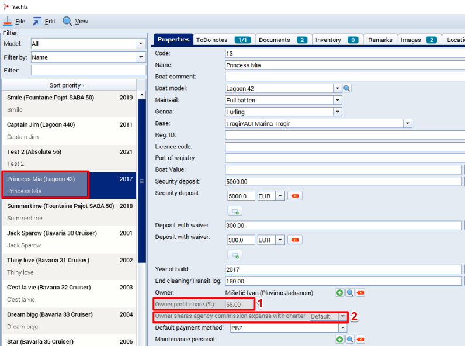Switch to the Inventory tab

337,40
